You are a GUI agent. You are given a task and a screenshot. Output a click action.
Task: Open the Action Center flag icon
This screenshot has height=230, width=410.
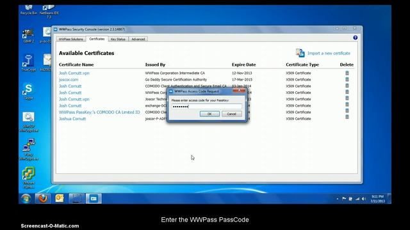click(x=344, y=199)
